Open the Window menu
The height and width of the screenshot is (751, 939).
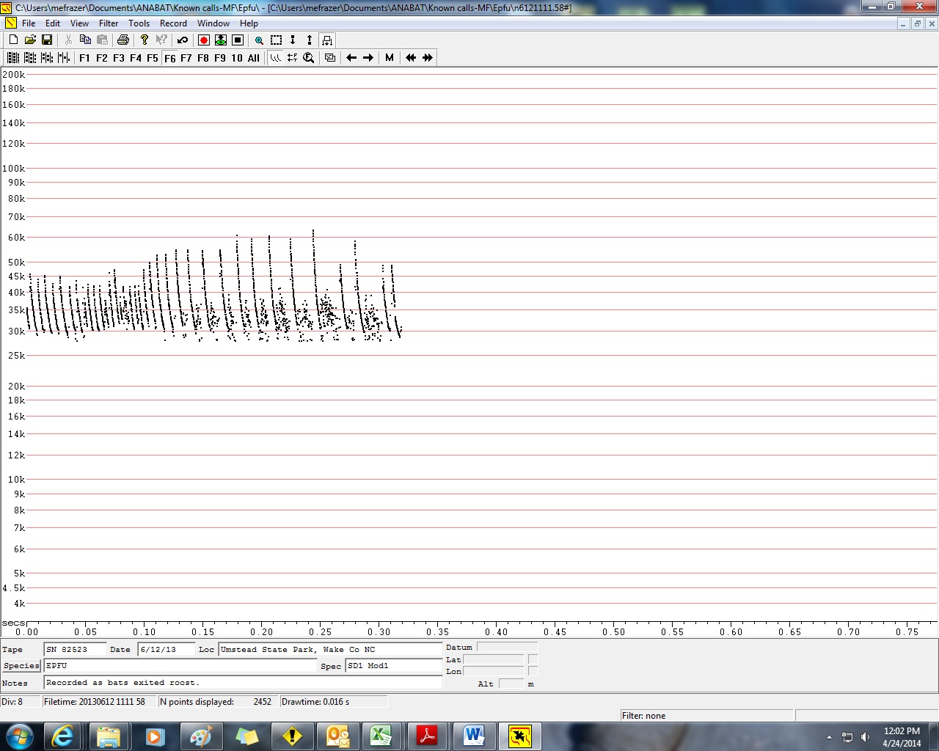click(213, 23)
